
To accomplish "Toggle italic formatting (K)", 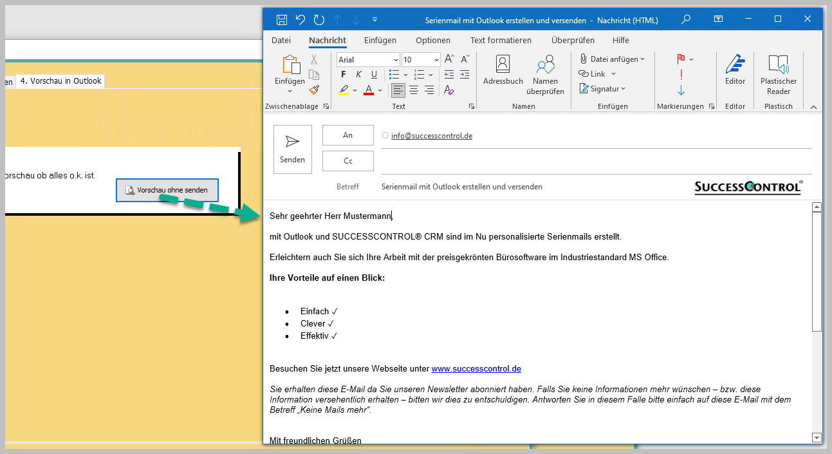I will (359, 75).
